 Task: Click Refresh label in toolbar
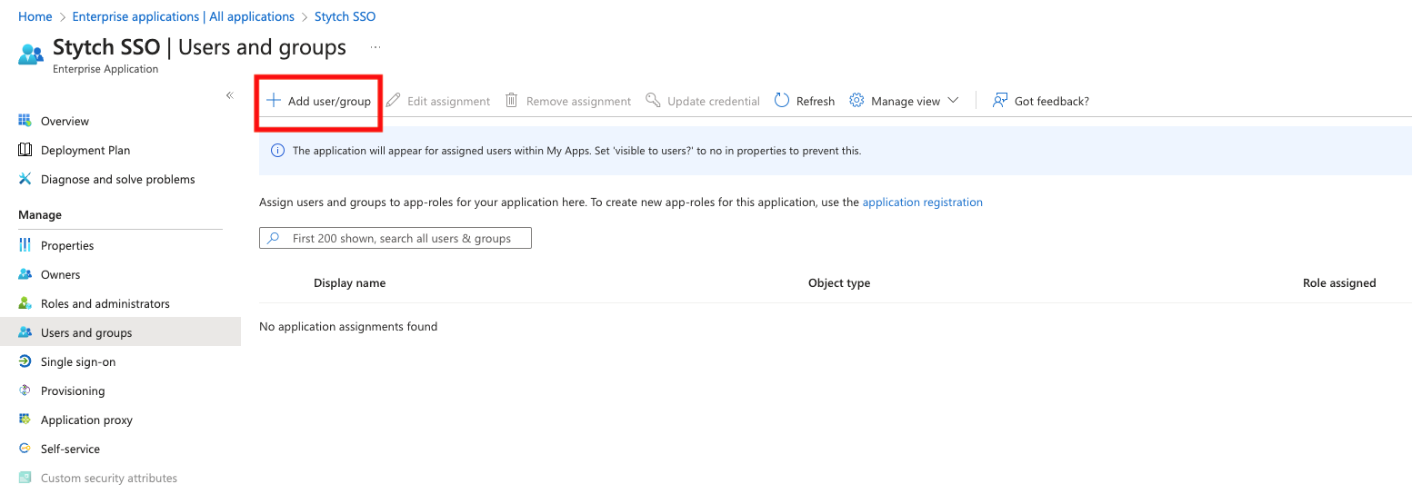tap(816, 101)
